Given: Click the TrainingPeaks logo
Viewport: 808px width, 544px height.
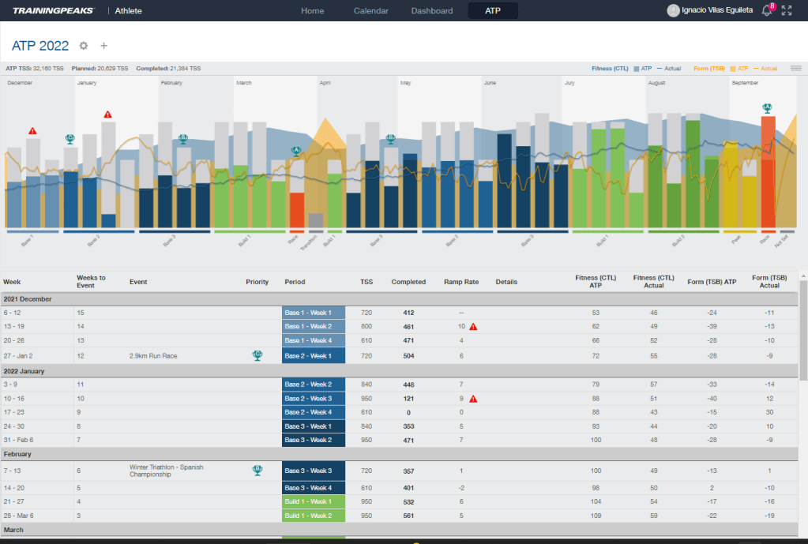Looking at the screenshot, I should [x=53, y=11].
